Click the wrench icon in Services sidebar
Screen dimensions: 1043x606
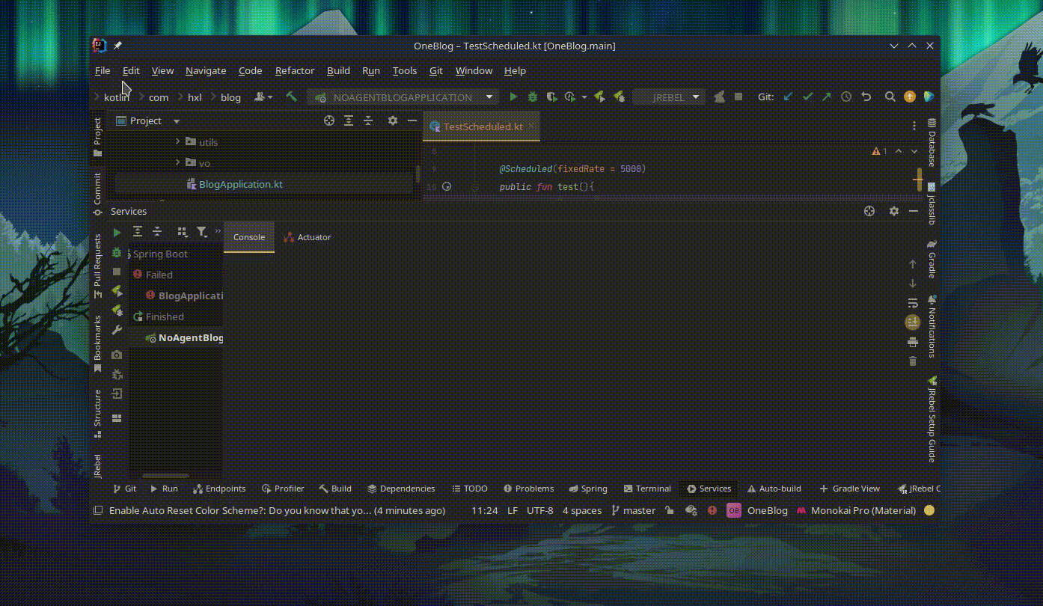(x=117, y=330)
